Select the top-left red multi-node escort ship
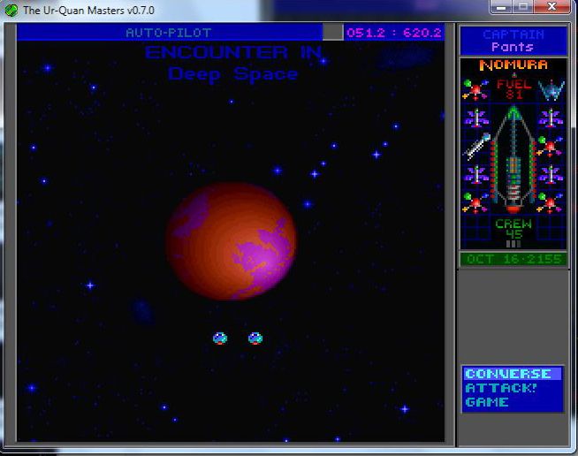 pos(475,89)
